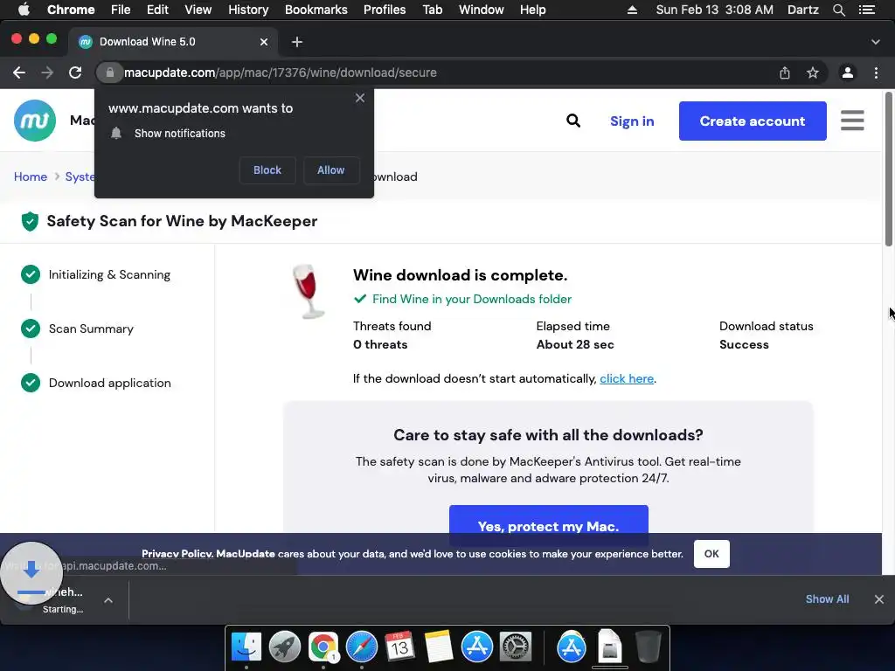Accept cookies with the OK button

[711, 553]
